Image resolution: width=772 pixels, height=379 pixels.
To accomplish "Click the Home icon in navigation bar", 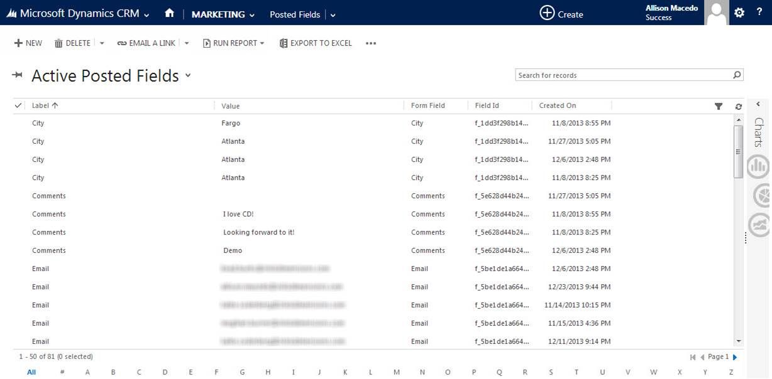I will [169, 13].
